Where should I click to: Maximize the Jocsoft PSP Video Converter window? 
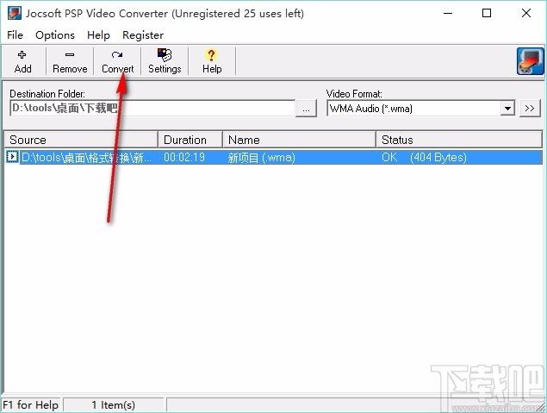tap(487, 13)
